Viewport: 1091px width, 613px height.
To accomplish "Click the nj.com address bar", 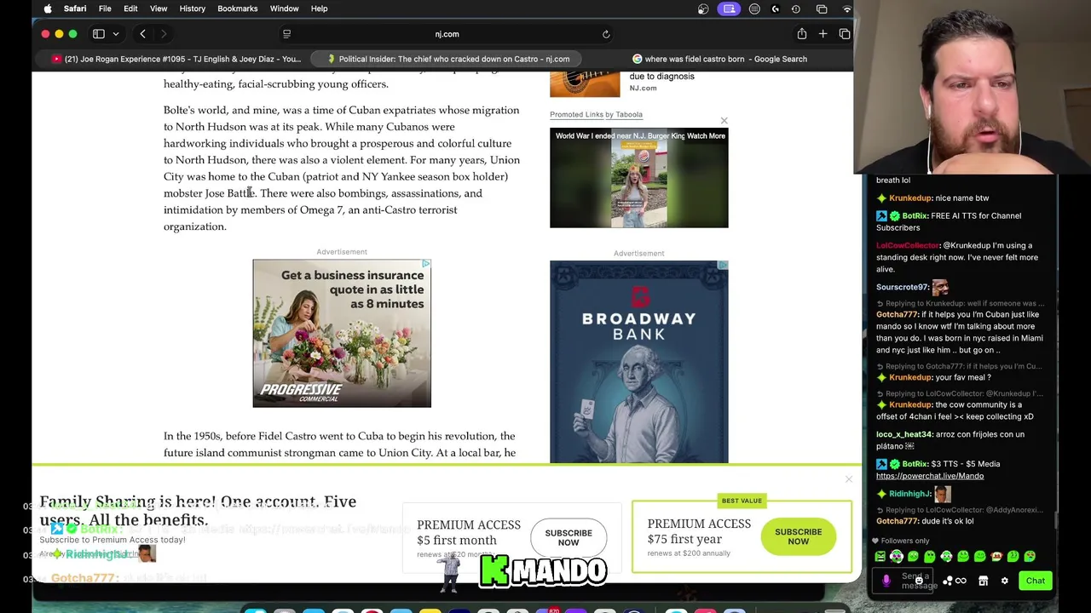I will (447, 34).
